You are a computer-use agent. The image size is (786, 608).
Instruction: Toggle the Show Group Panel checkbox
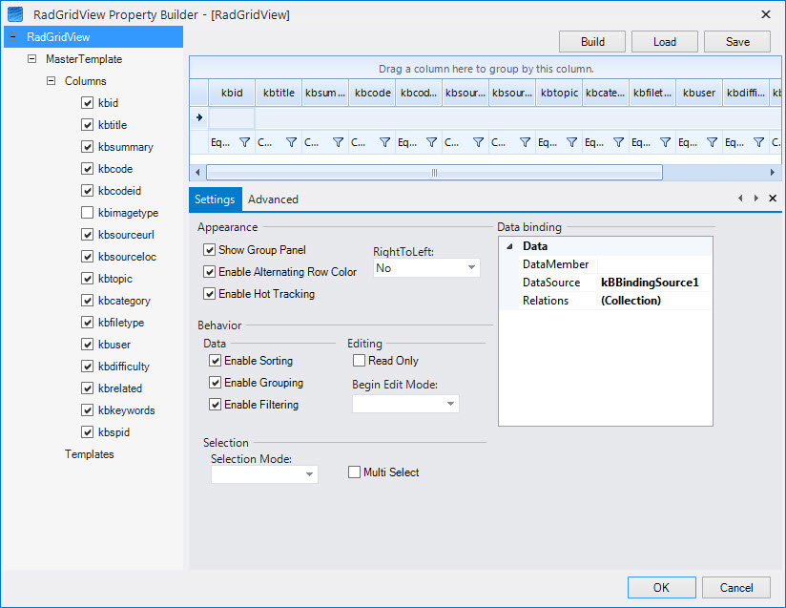[210, 250]
